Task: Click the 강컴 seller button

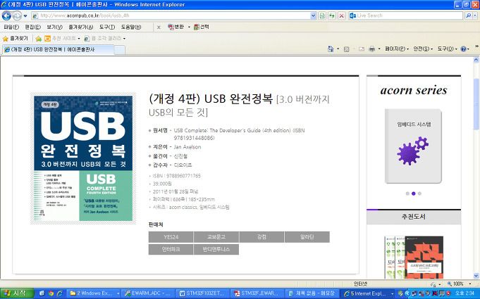Action: click(261, 237)
